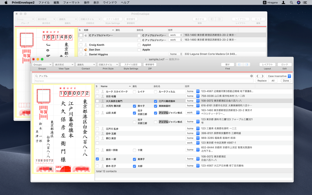Click contact icon for 山田 太郎

point(103,113)
